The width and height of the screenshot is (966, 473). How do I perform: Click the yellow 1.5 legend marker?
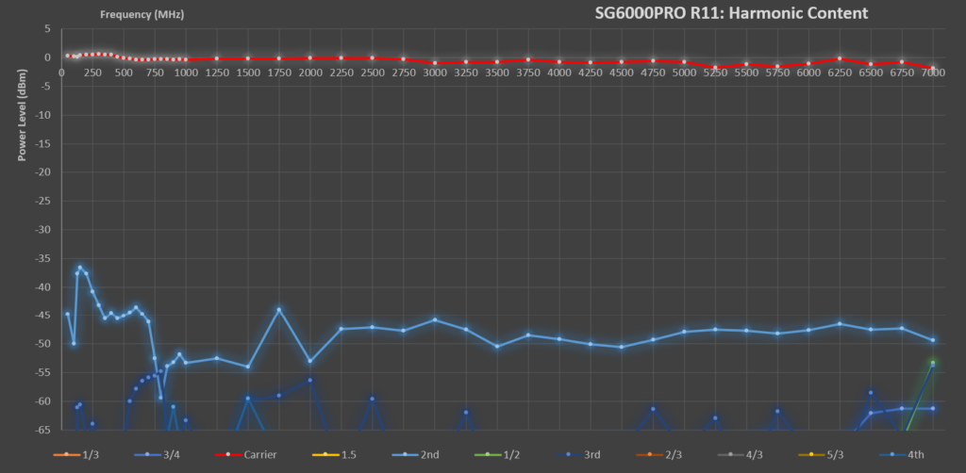pyautogui.click(x=325, y=455)
